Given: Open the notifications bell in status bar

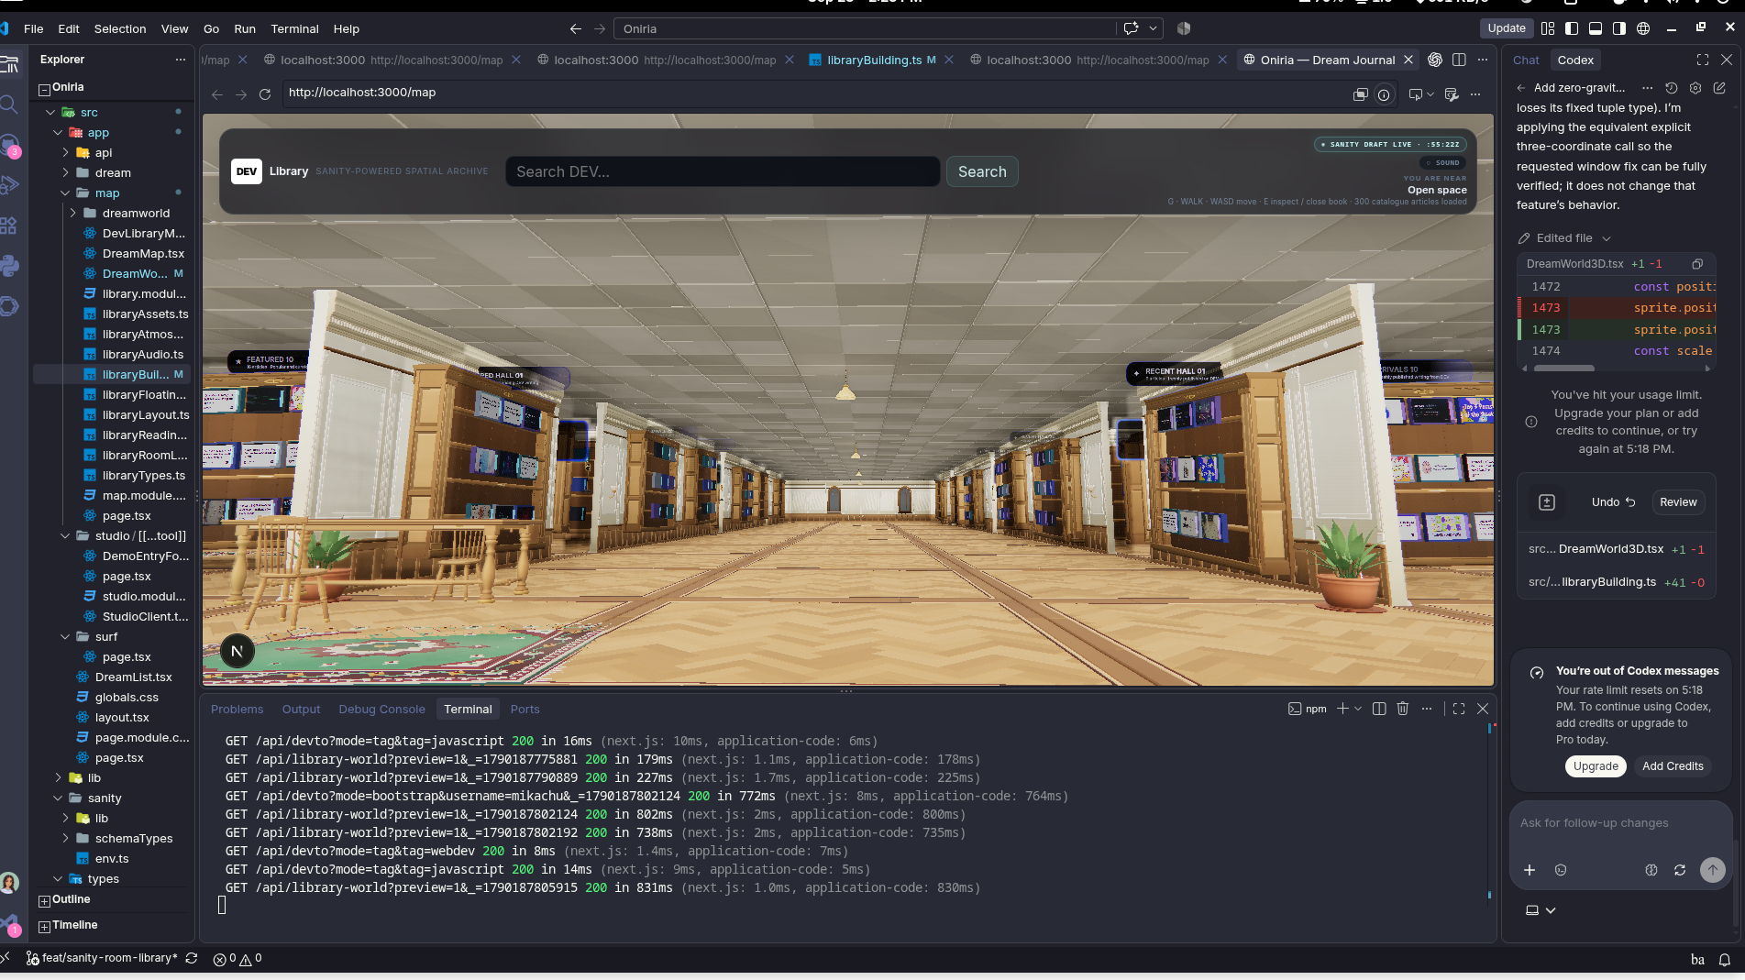Looking at the screenshot, I should [x=1725, y=960].
